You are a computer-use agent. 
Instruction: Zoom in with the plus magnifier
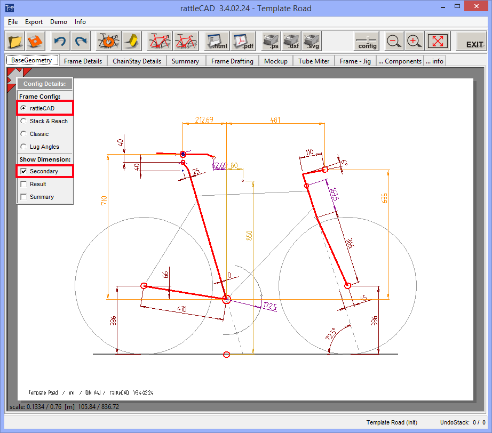414,42
